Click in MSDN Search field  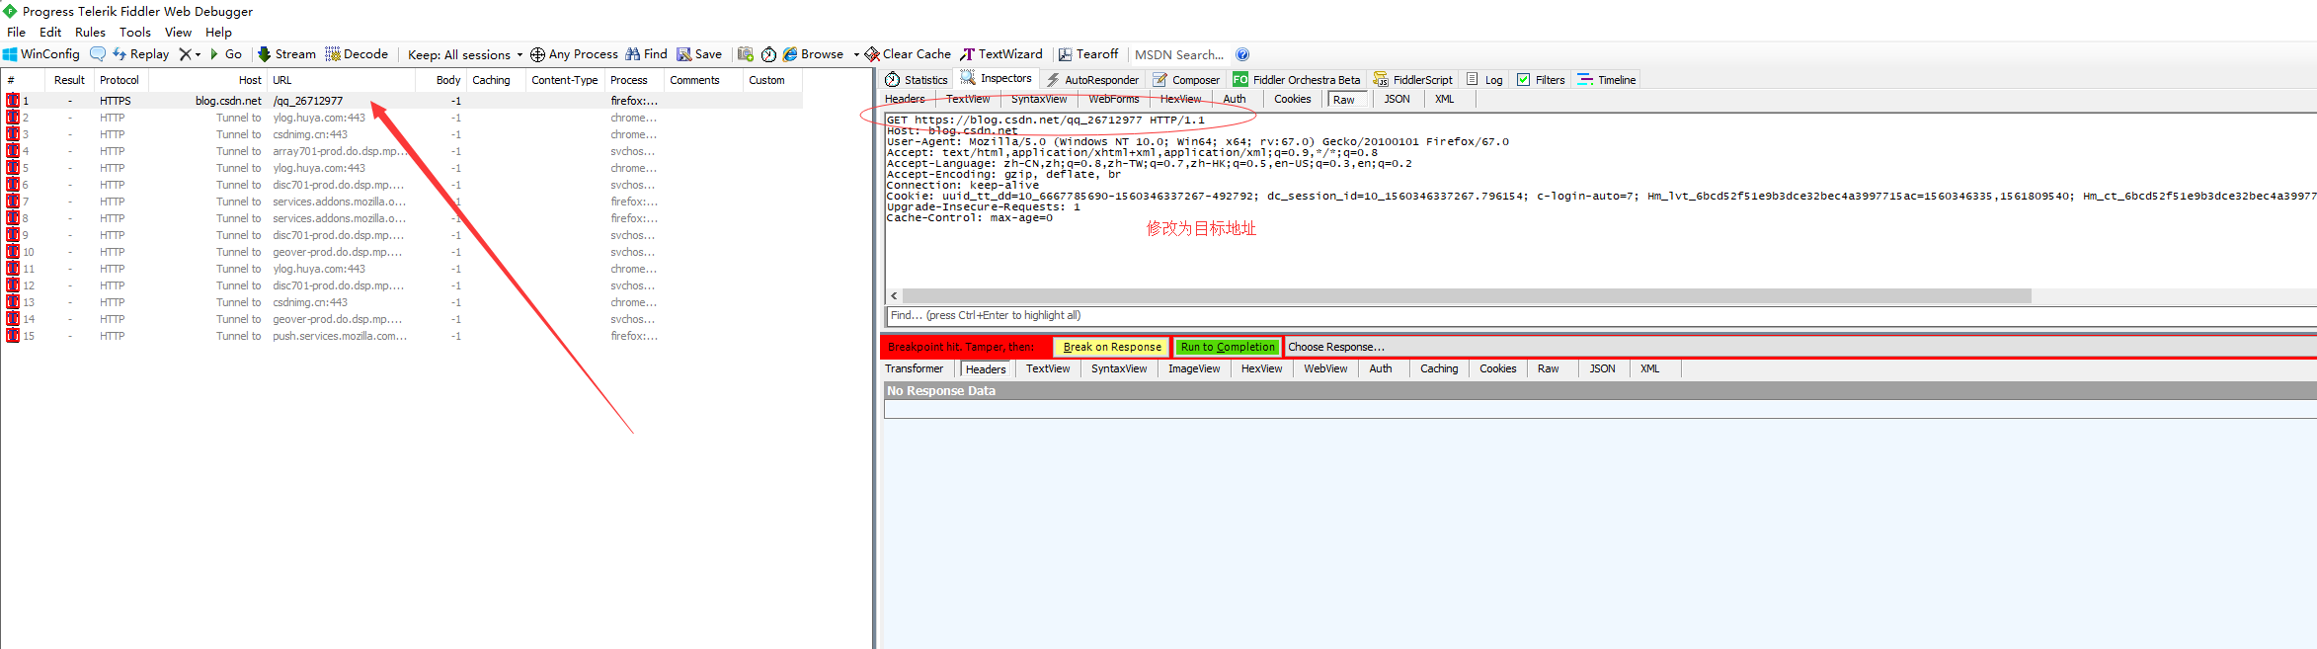point(1179,54)
